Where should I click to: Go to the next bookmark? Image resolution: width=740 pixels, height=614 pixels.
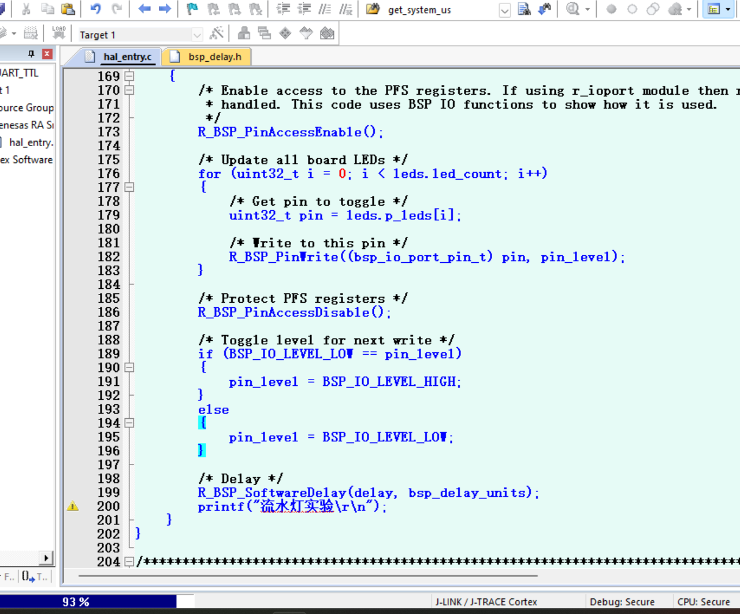(x=234, y=9)
